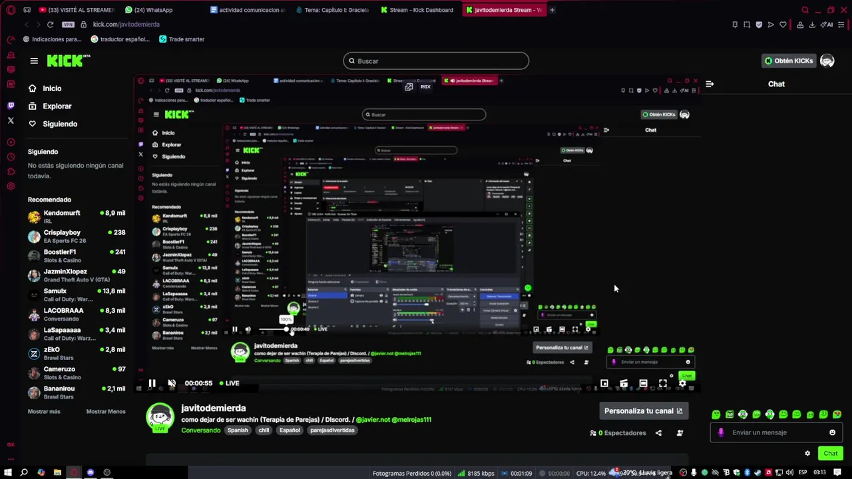
Task: Open X in Opera GX sidebar
Action: click(11, 120)
